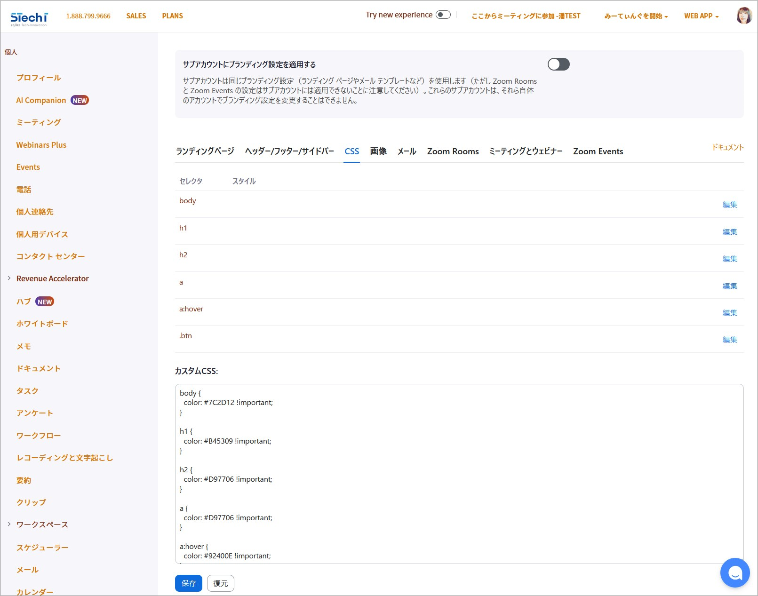Switch to the メール tab
The height and width of the screenshot is (596, 758).
pyautogui.click(x=407, y=151)
